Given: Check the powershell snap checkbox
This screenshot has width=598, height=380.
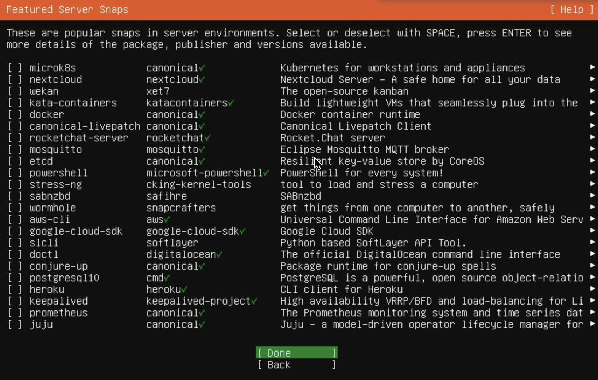Looking at the screenshot, I should (15, 173).
